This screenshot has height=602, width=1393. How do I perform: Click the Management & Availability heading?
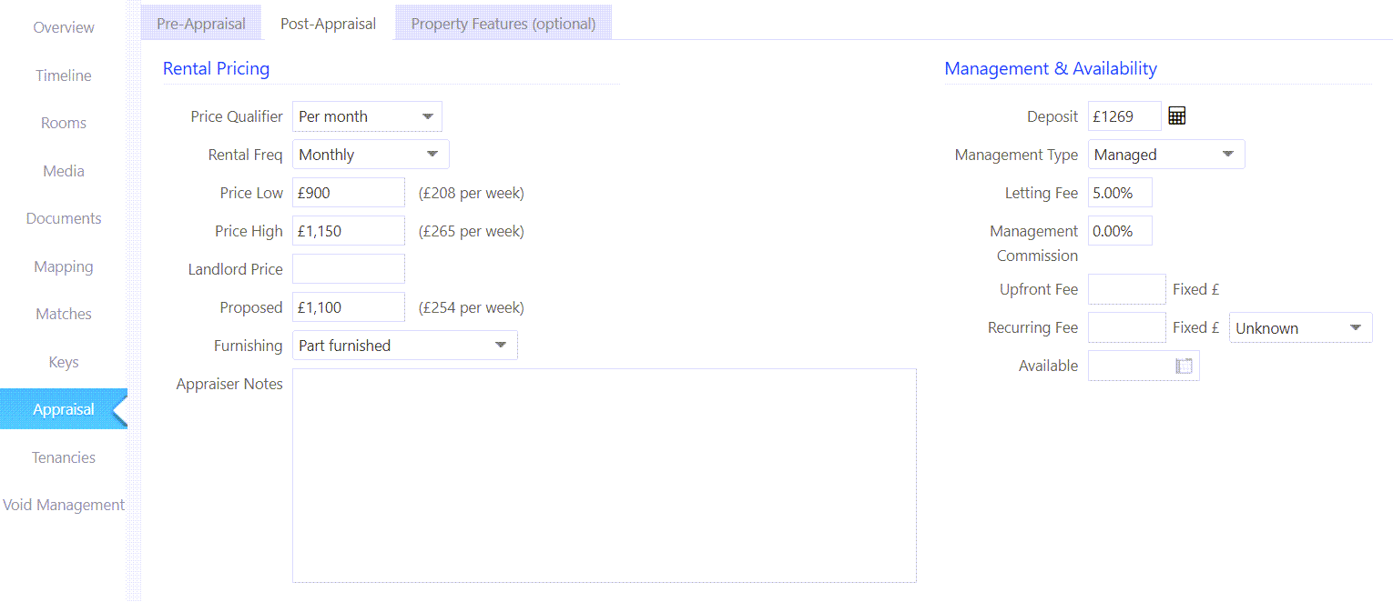[1051, 68]
